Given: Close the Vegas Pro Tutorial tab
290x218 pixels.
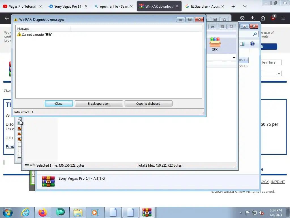Looking at the screenshot, I should 40,6.
